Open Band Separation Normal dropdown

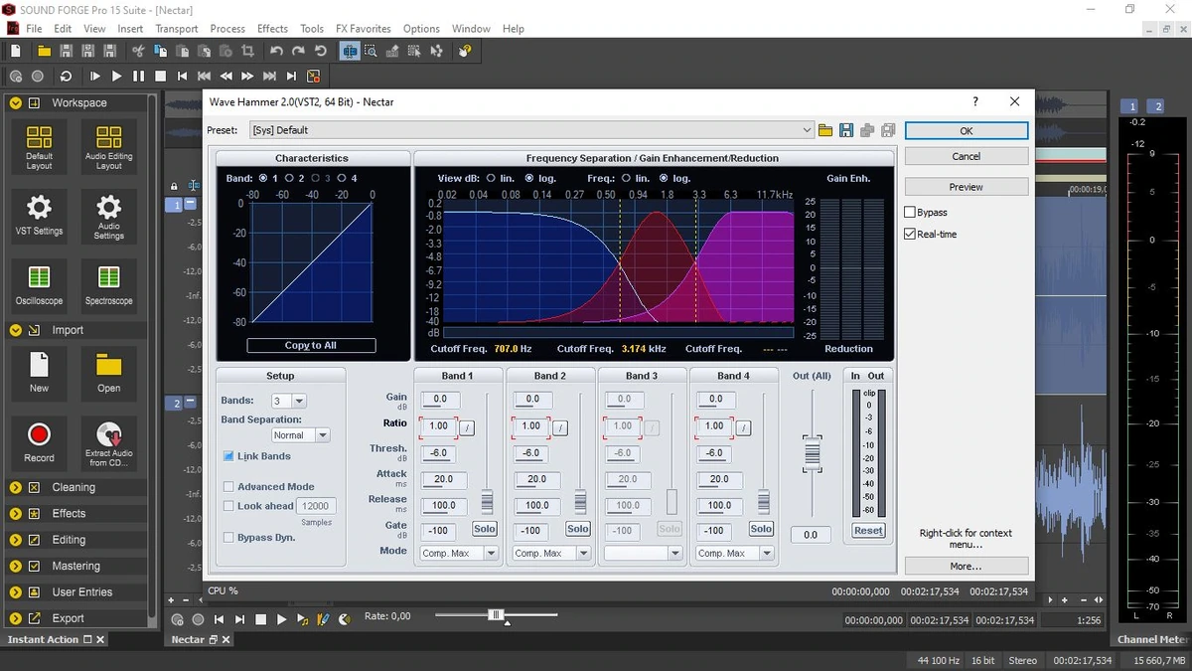[x=322, y=435]
